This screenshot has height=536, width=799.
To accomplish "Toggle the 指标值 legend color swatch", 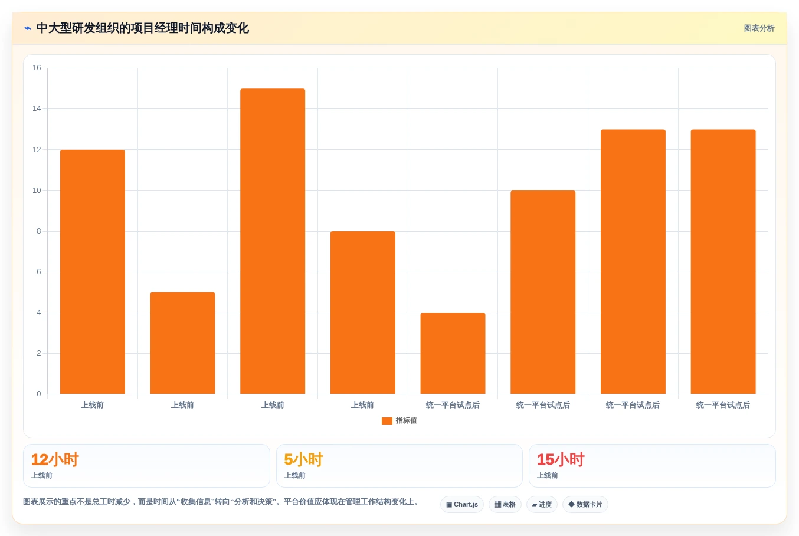I will point(387,421).
